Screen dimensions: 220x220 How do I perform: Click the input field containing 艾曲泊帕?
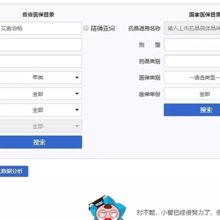click(41, 28)
